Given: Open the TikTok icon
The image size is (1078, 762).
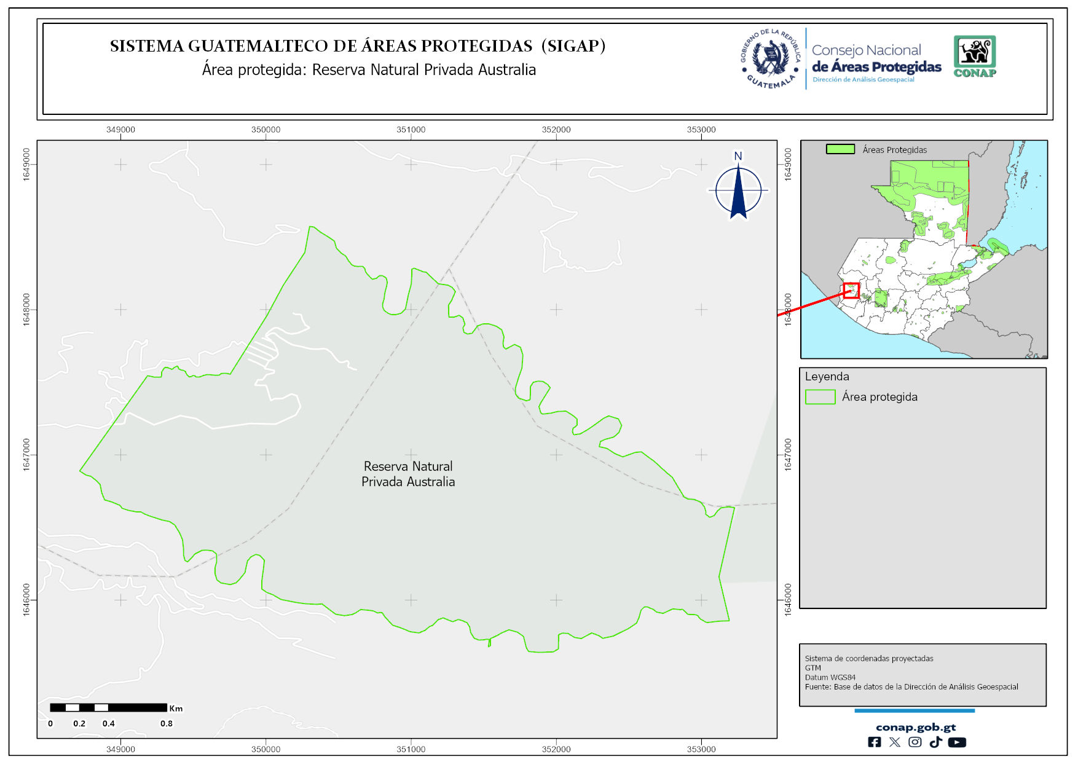Looking at the screenshot, I should (x=935, y=742).
